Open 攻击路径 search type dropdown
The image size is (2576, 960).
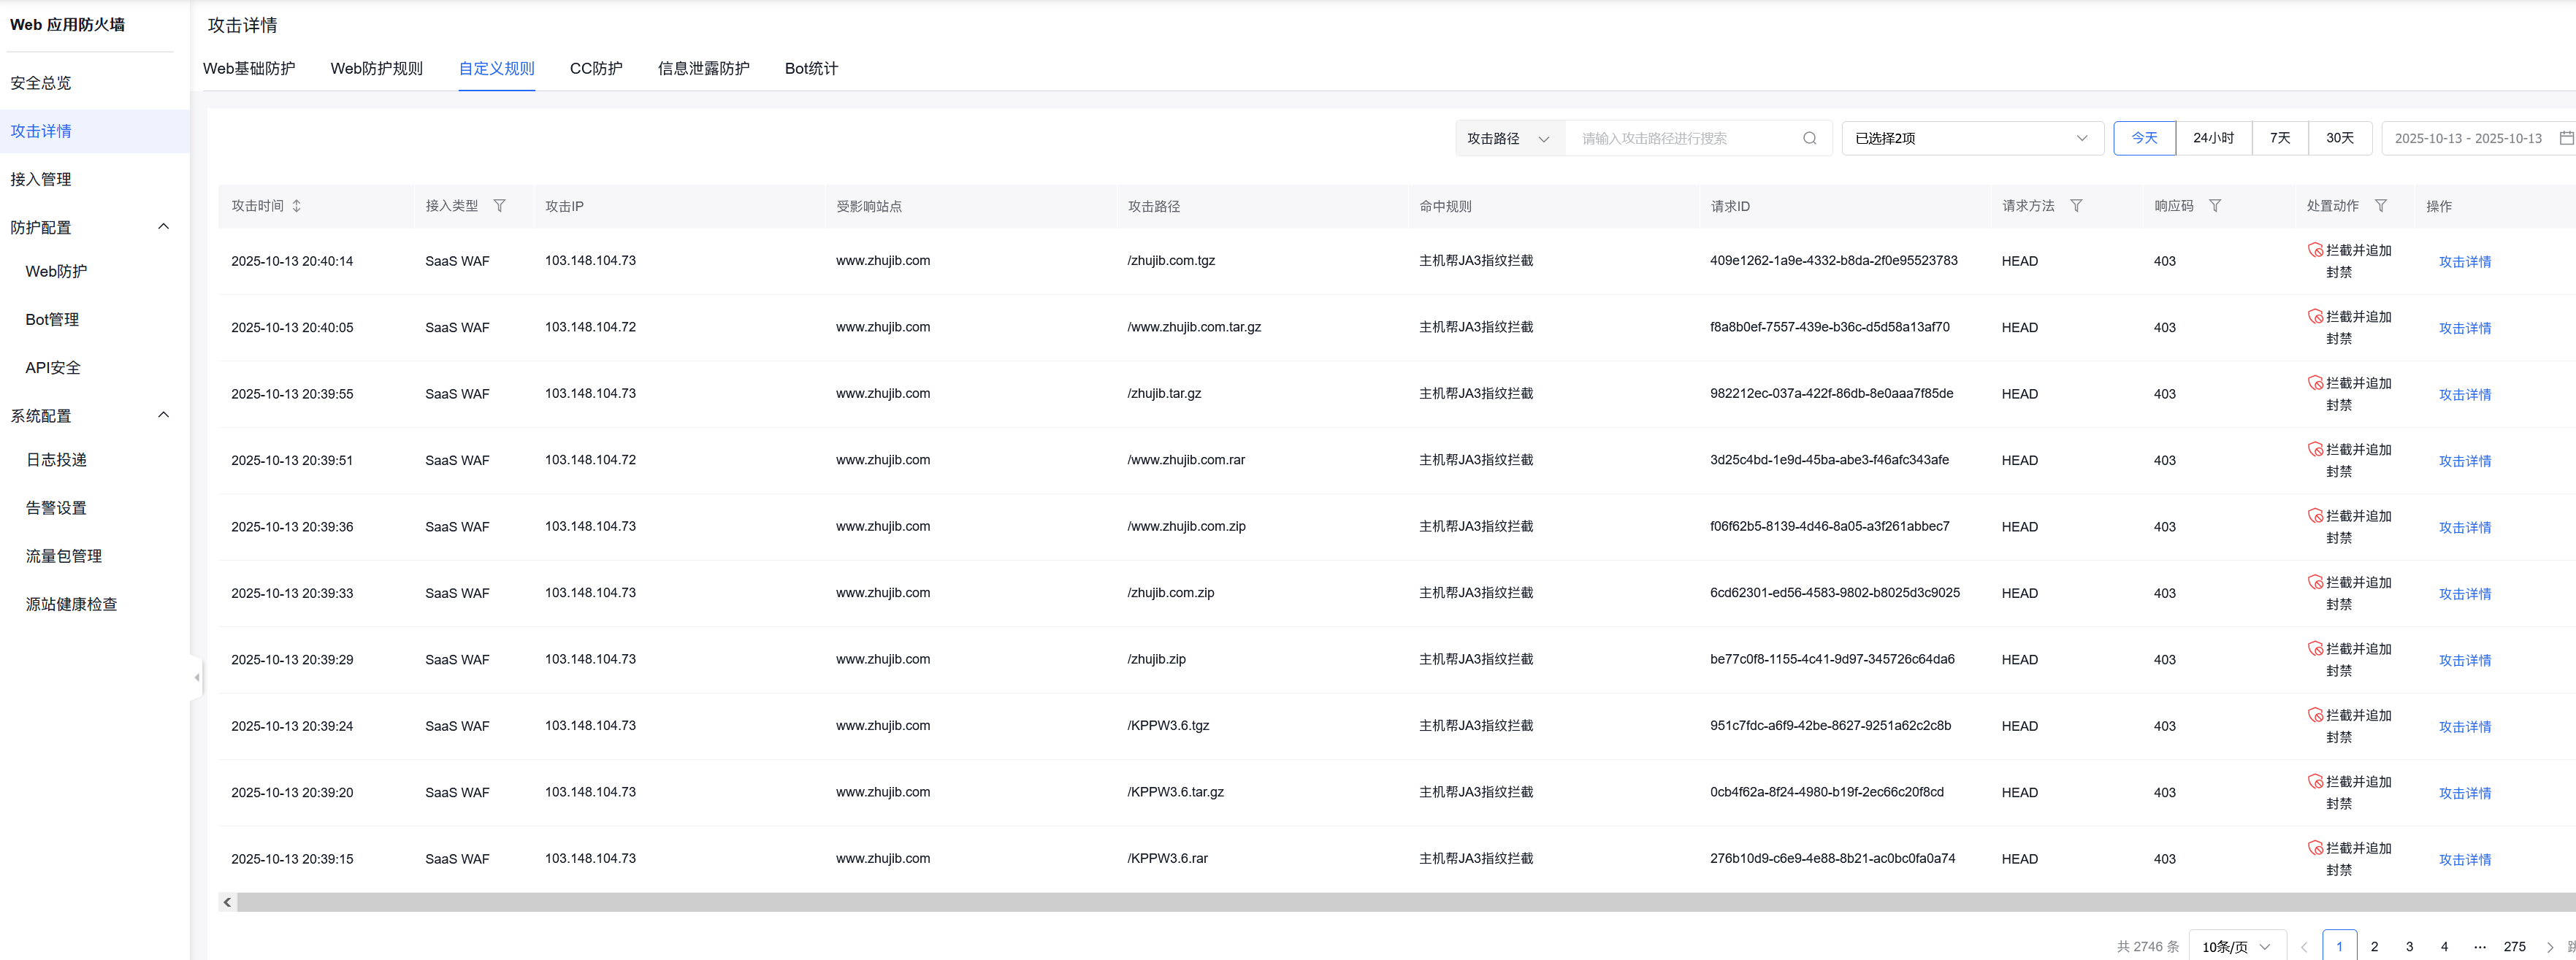point(1508,138)
